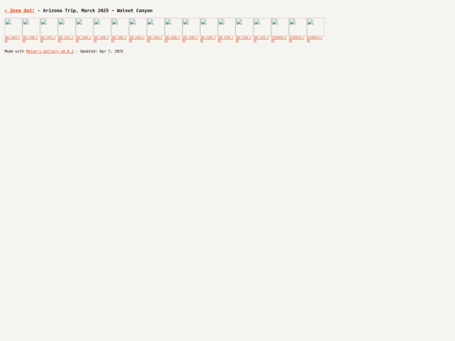The width and height of the screenshot is (455, 341).
Task: Open the third thumbnail in the gallery row
Action: [x=49, y=27]
